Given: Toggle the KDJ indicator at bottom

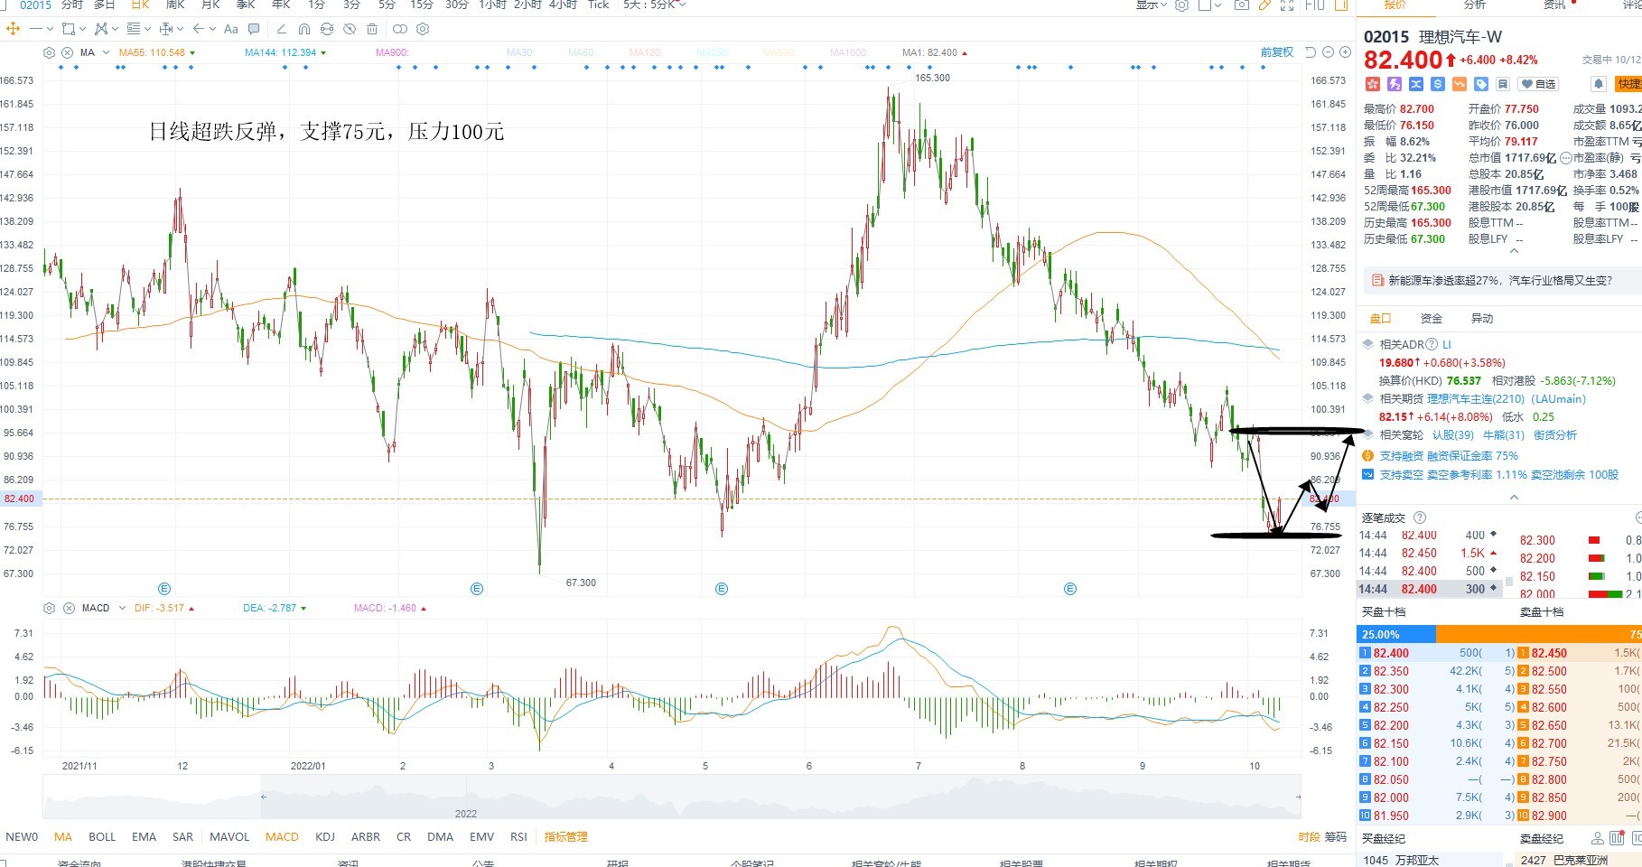Looking at the screenshot, I should pyautogui.click(x=325, y=836).
